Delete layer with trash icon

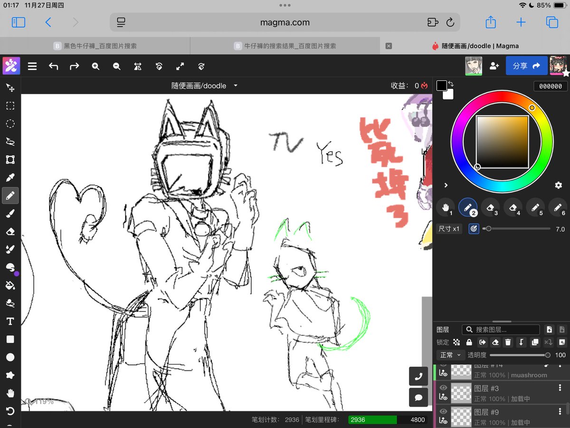tap(508, 342)
